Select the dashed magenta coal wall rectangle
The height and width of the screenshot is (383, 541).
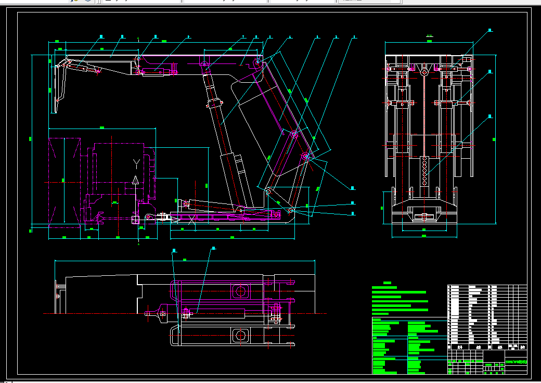pyautogui.click(x=64, y=183)
